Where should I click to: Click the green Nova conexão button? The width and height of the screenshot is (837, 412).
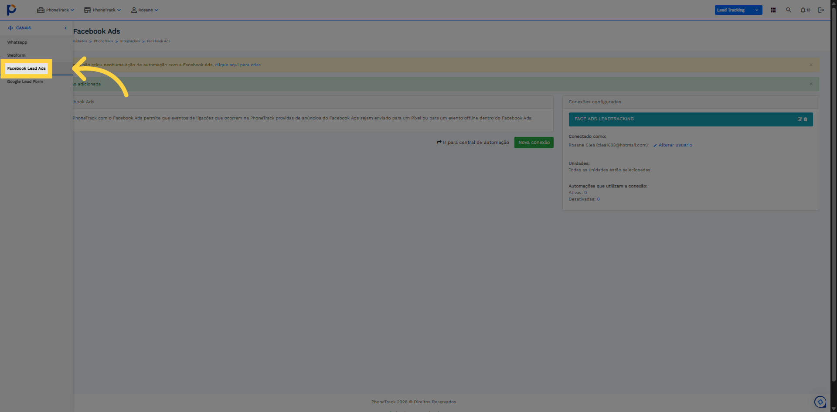534,143
